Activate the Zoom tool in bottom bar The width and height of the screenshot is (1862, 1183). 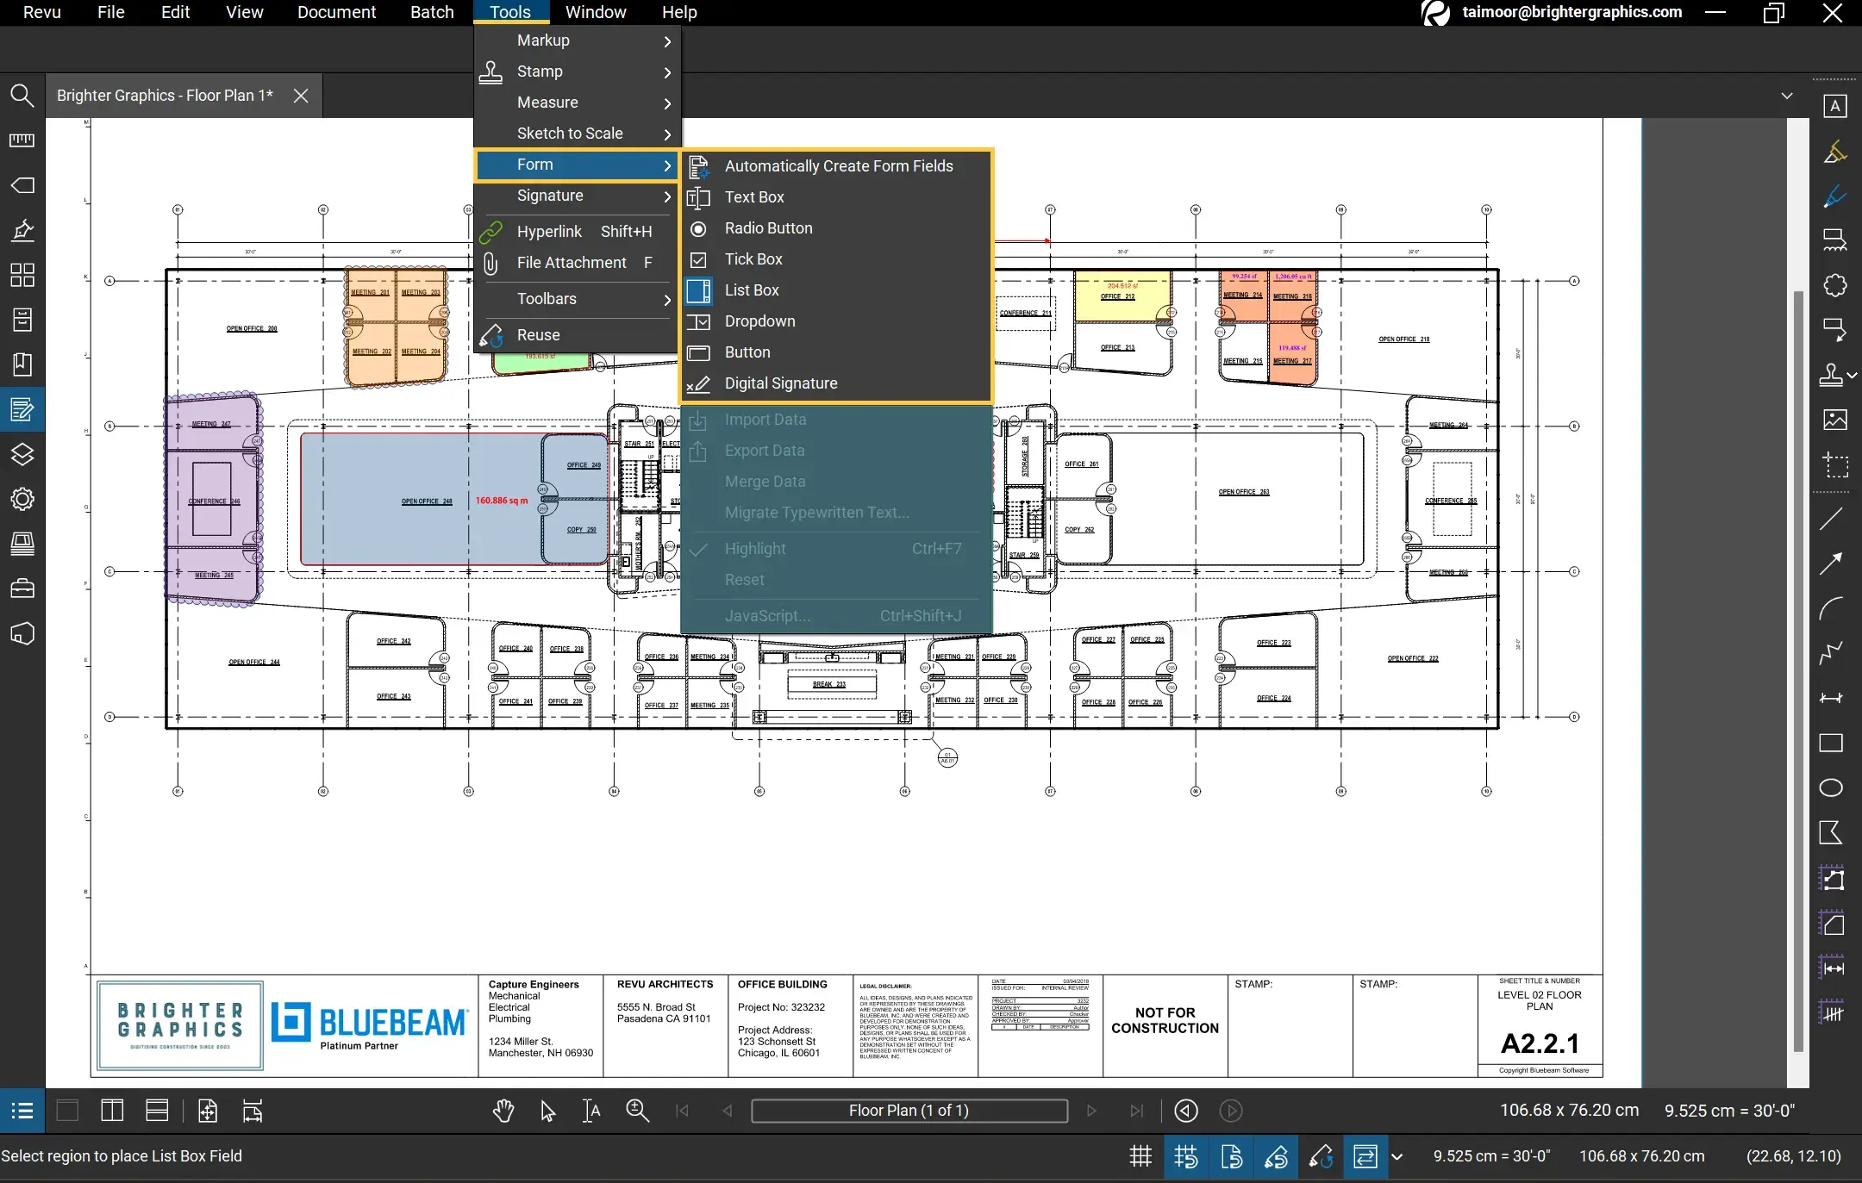coord(637,1111)
